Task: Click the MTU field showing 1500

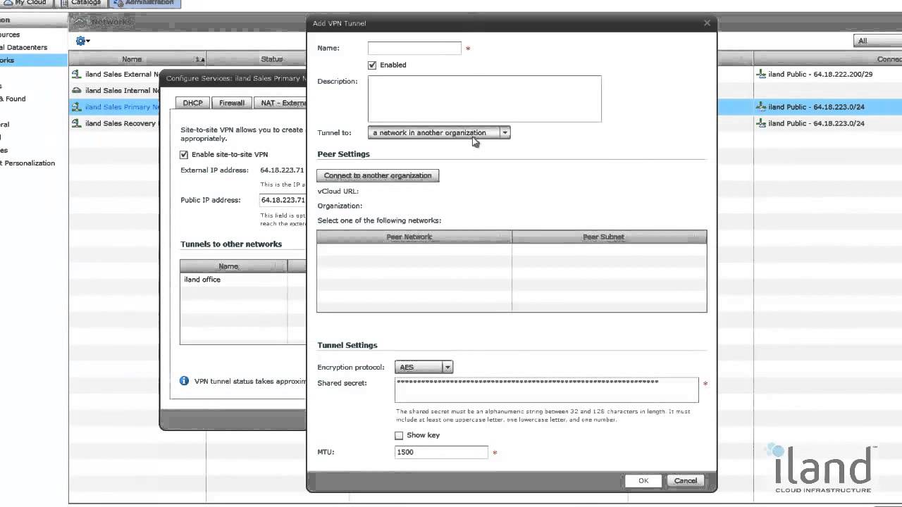Action: click(441, 452)
